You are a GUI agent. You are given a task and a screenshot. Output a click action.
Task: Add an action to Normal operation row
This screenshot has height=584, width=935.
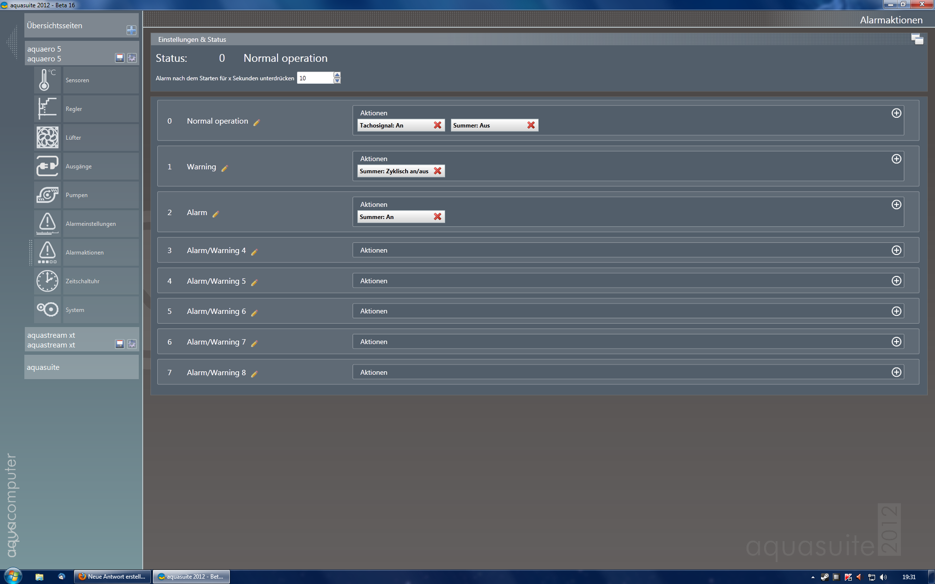pos(896,113)
